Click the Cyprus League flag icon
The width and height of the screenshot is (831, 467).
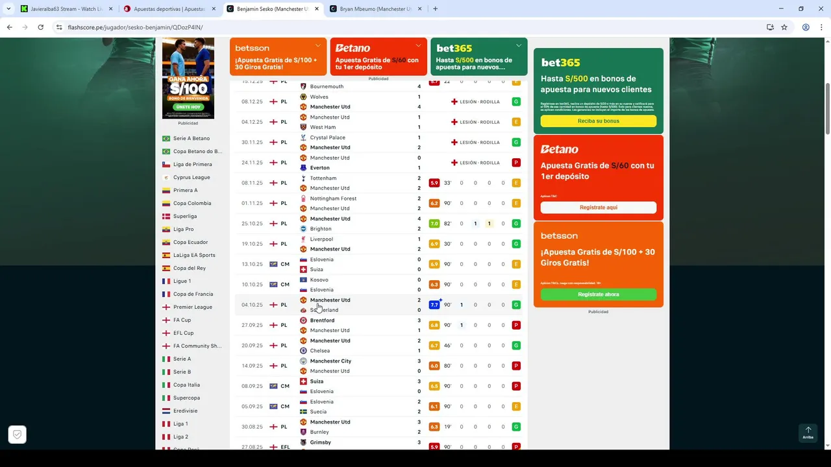(x=166, y=177)
